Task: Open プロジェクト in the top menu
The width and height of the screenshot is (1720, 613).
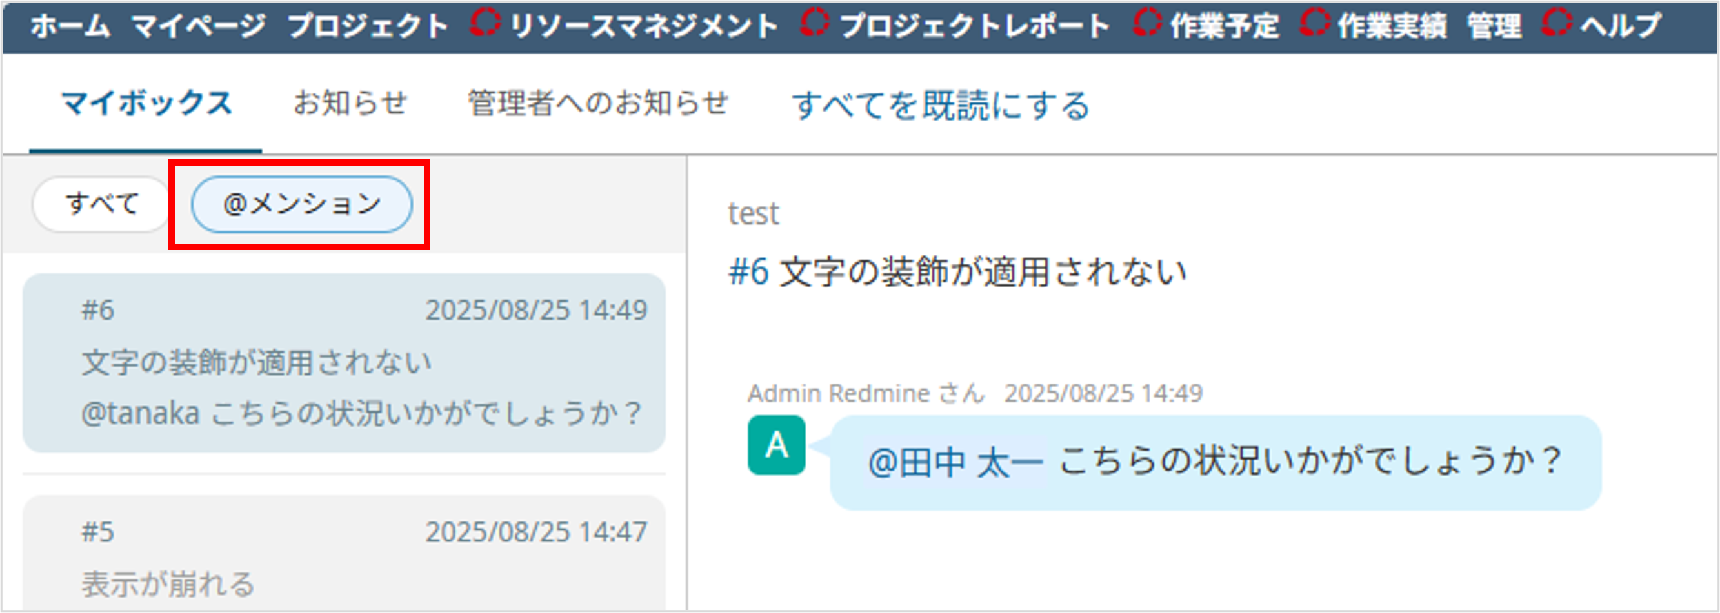Action: coord(367,26)
